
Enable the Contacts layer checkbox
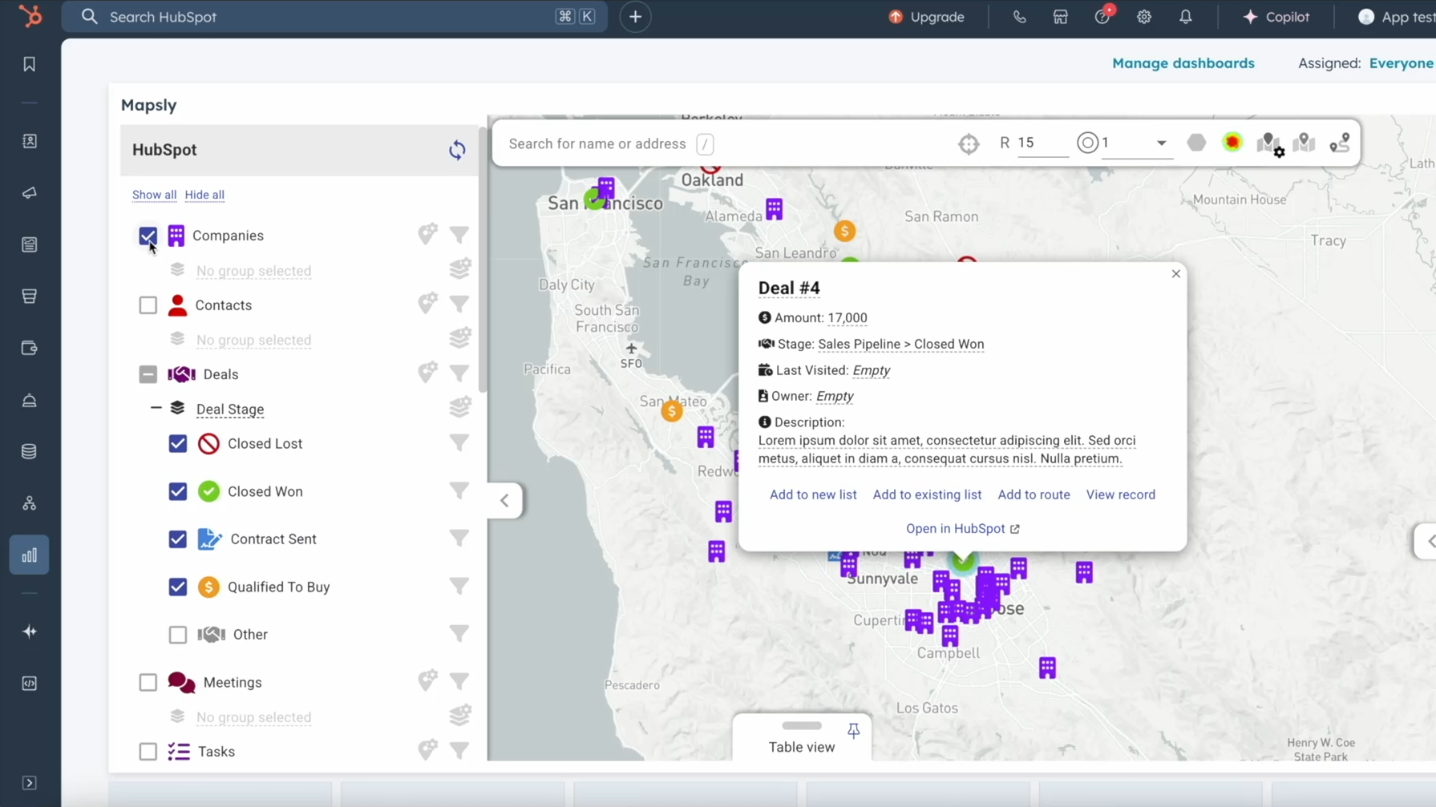(148, 305)
